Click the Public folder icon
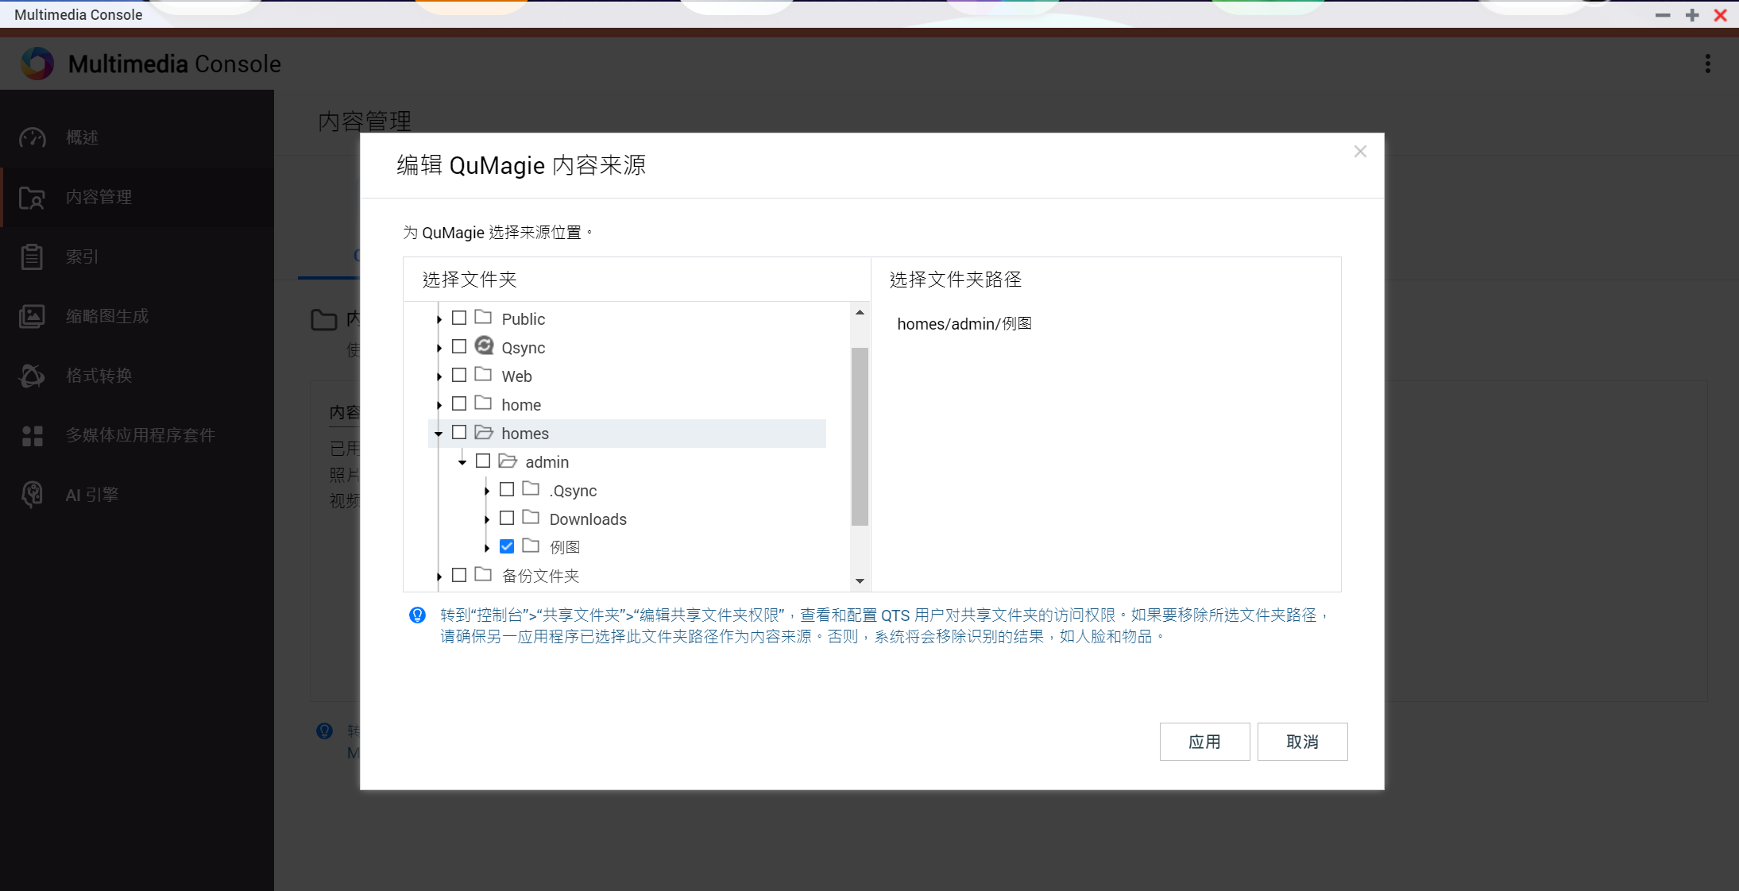 click(483, 317)
